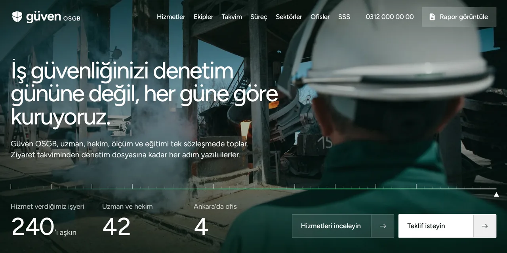Click the "Ankara'da ofis" label
Viewport: 507px width, 253px height.
click(215, 206)
